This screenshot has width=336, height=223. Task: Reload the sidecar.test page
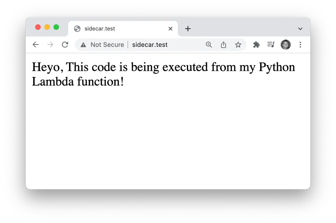click(65, 45)
